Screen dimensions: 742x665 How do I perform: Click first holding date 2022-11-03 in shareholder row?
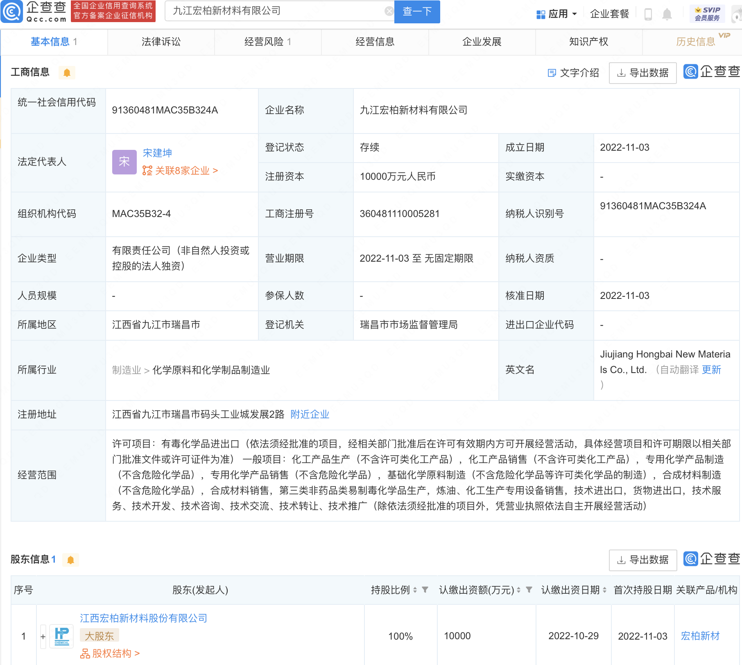click(643, 636)
